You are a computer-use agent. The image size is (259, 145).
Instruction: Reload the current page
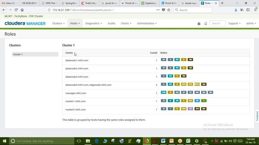pyautogui.click(x=16, y=10)
